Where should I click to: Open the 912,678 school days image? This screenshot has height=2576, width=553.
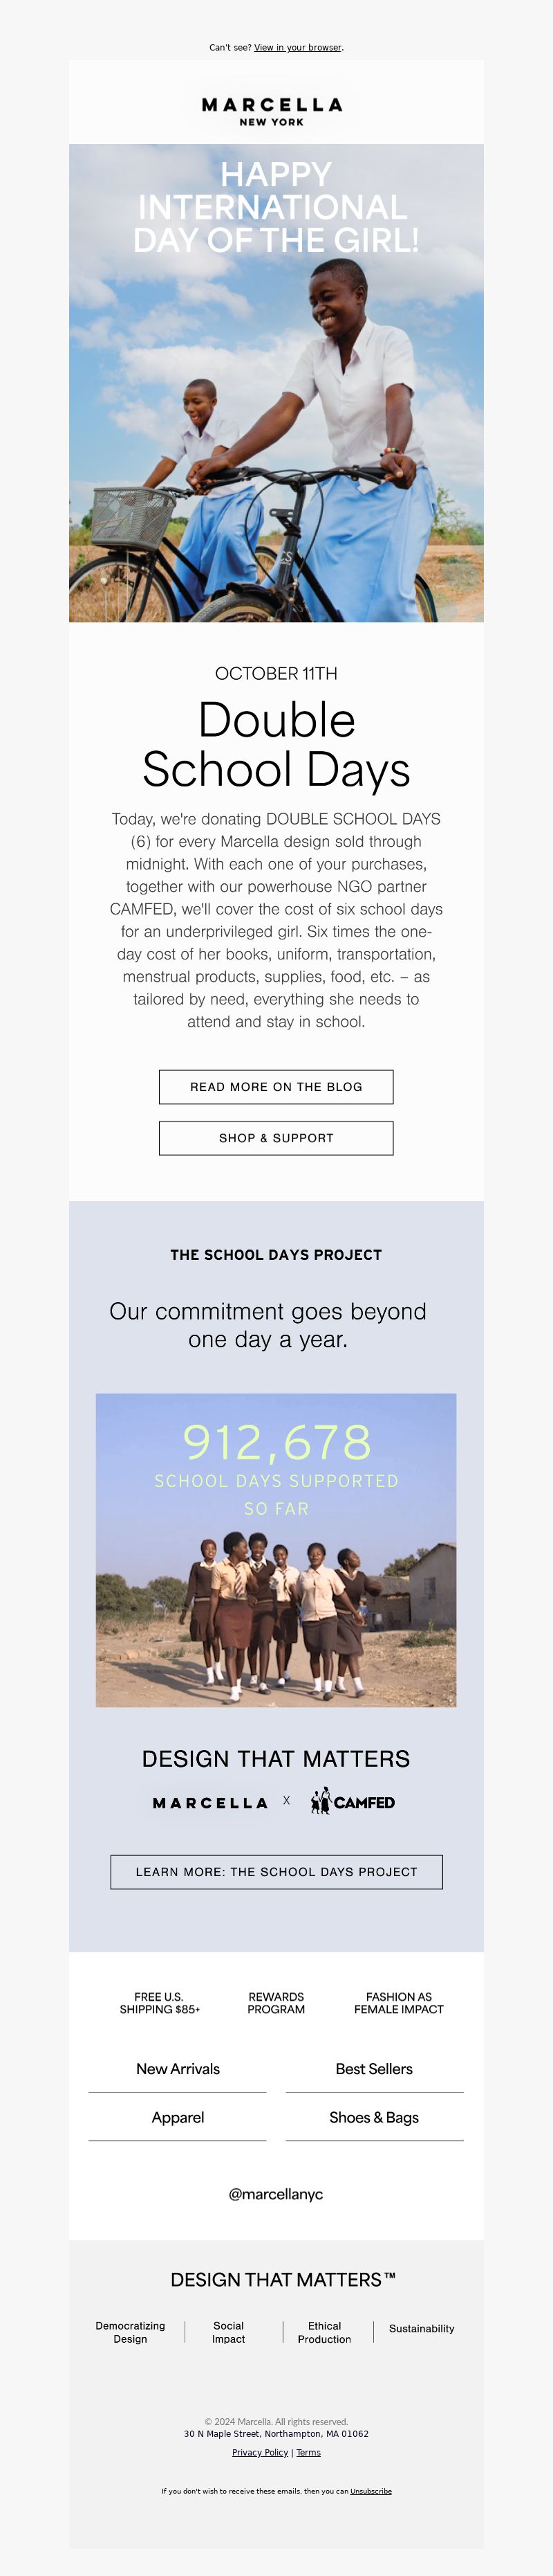pyautogui.click(x=276, y=1550)
